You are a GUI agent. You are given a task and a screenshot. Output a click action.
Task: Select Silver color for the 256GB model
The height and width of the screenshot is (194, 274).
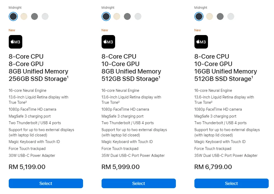click(x=45, y=16)
